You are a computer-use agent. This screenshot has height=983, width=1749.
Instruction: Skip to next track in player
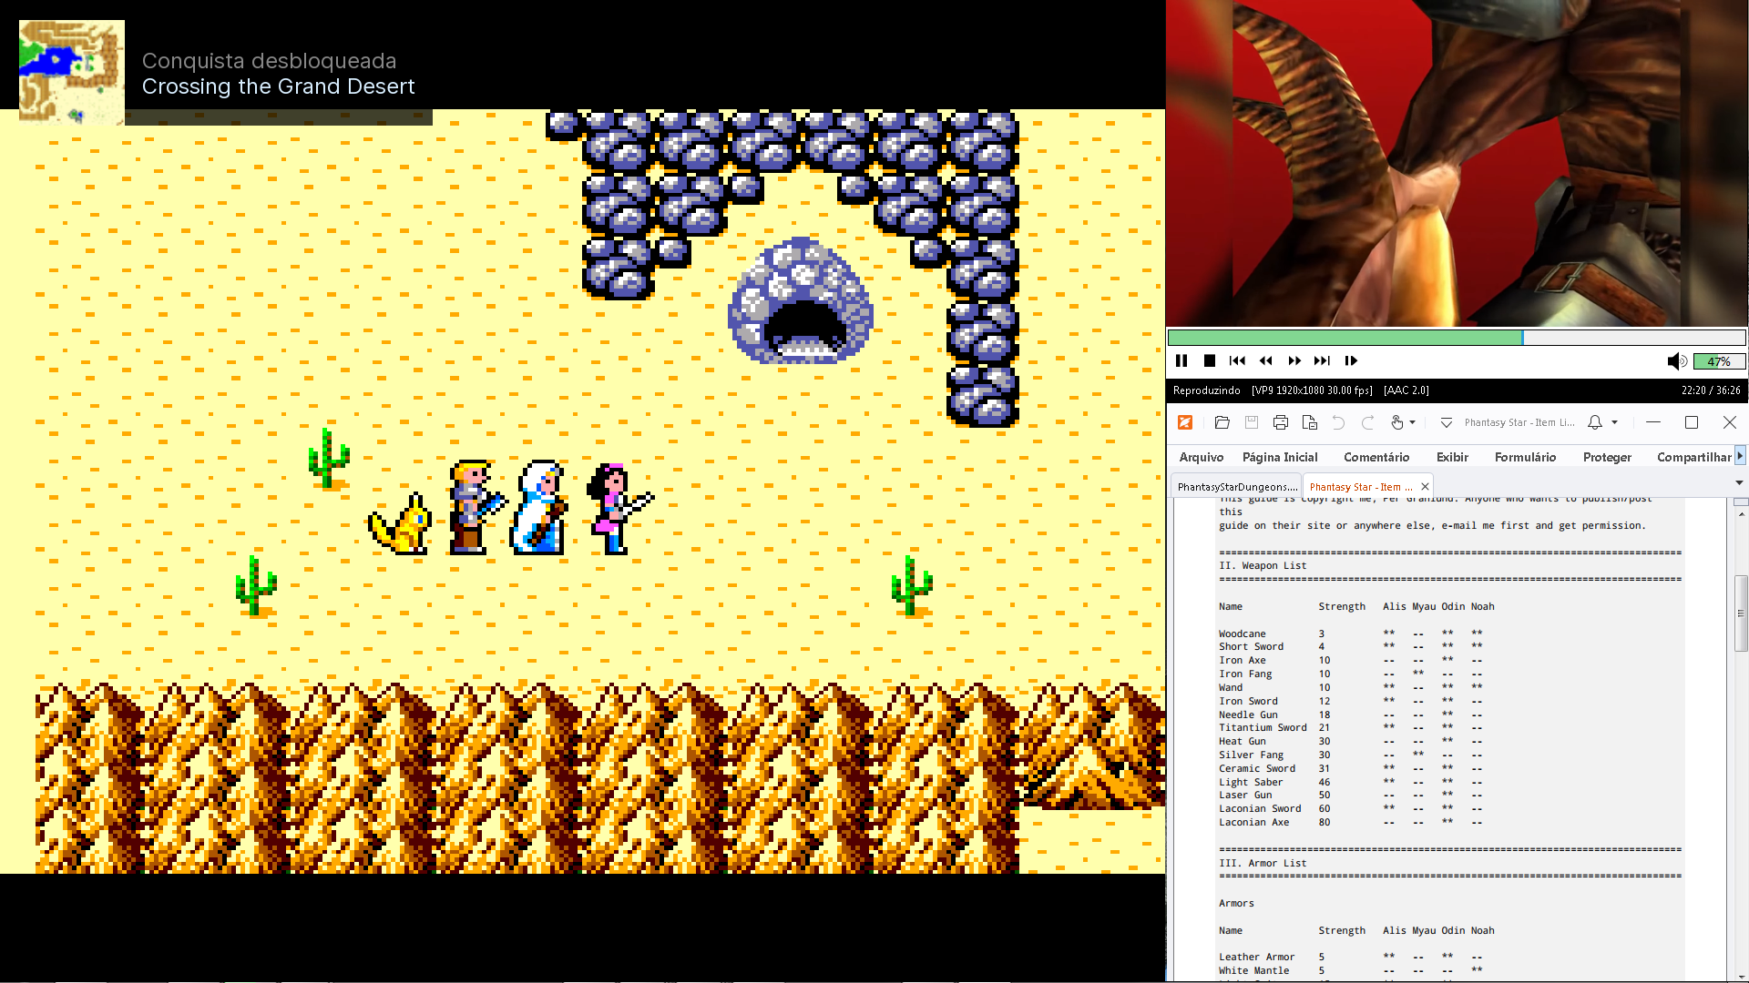tap(1322, 361)
